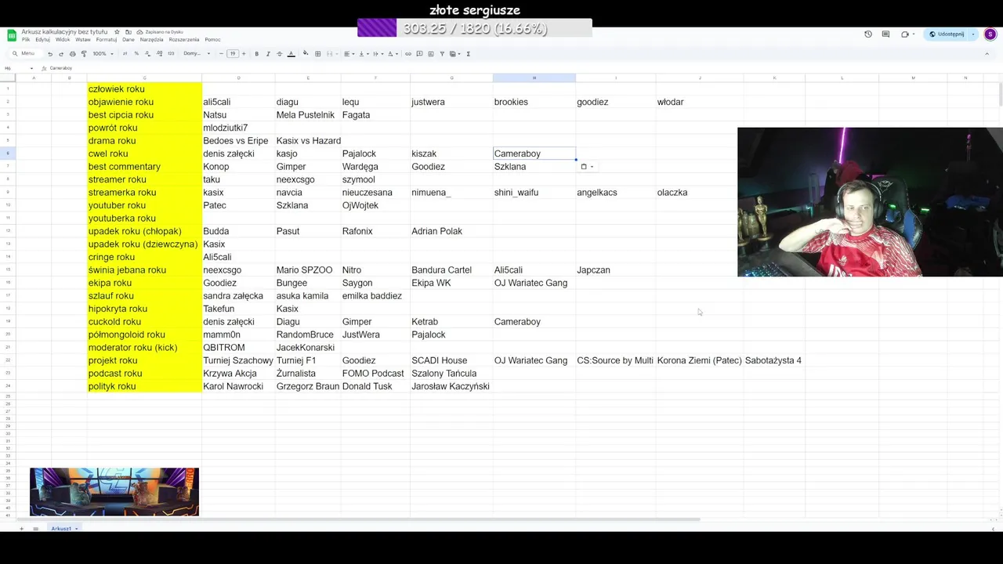Show the all sheets list icon
Image resolution: width=1003 pixels, height=564 pixels.
point(35,529)
